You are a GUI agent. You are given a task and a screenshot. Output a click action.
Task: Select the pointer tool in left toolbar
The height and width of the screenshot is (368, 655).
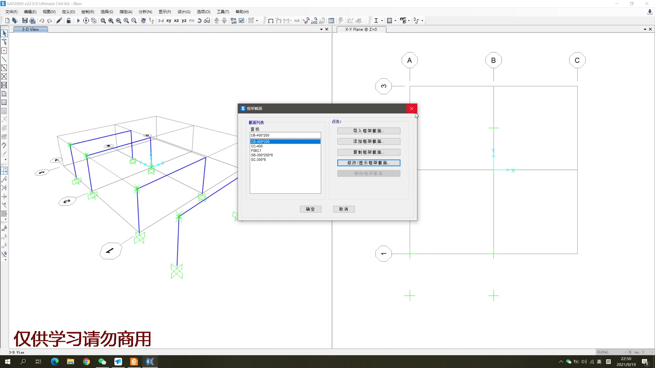[x=4, y=33]
